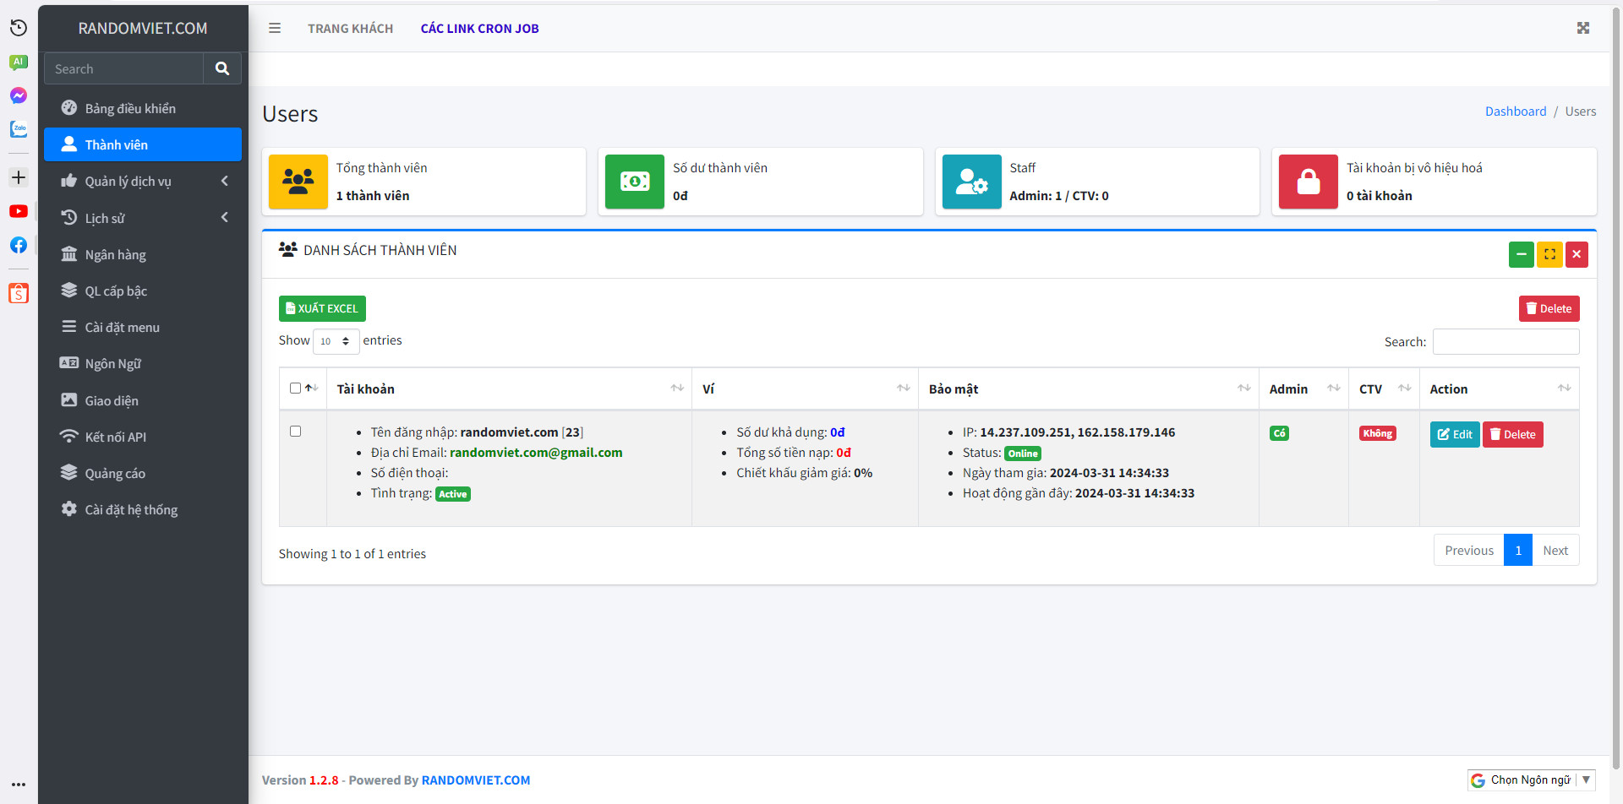Open the Zalo sidebar icon

click(x=19, y=129)
